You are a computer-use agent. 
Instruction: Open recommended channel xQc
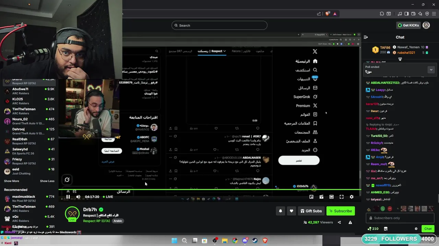coord(29,219)
